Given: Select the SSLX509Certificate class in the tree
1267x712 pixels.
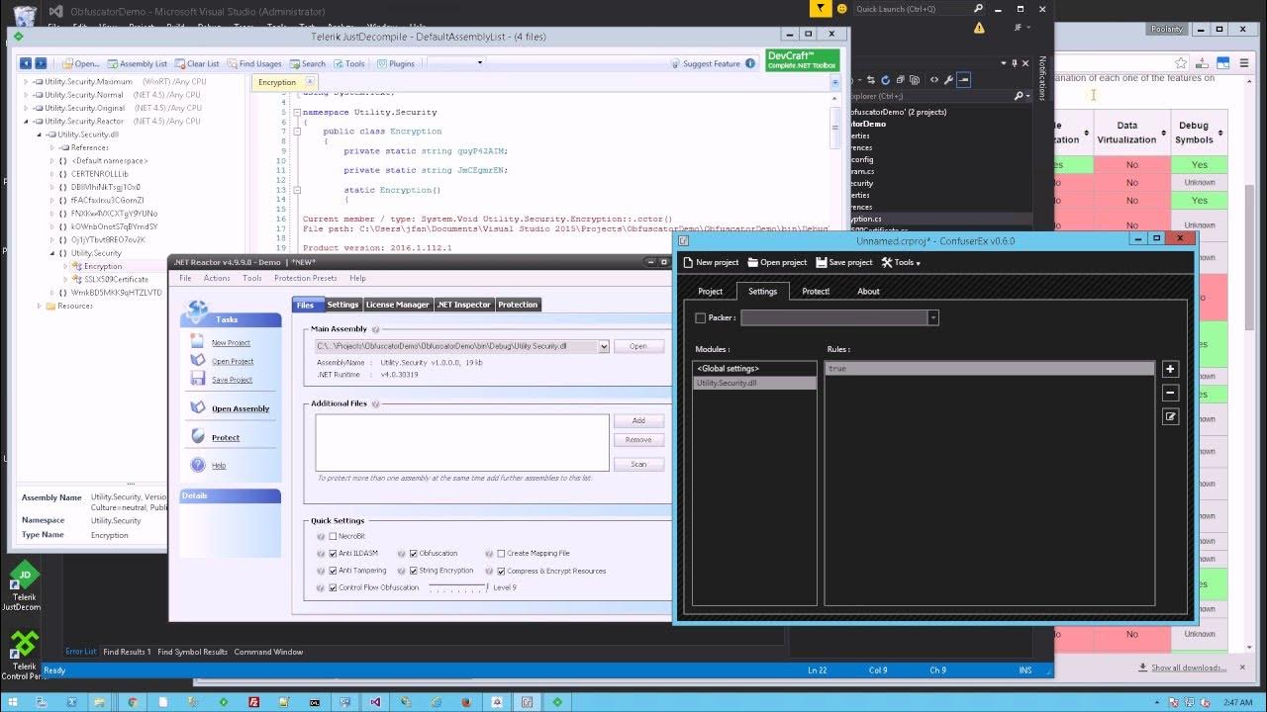Looking at the screenshot, I should (x=116, y=279).
